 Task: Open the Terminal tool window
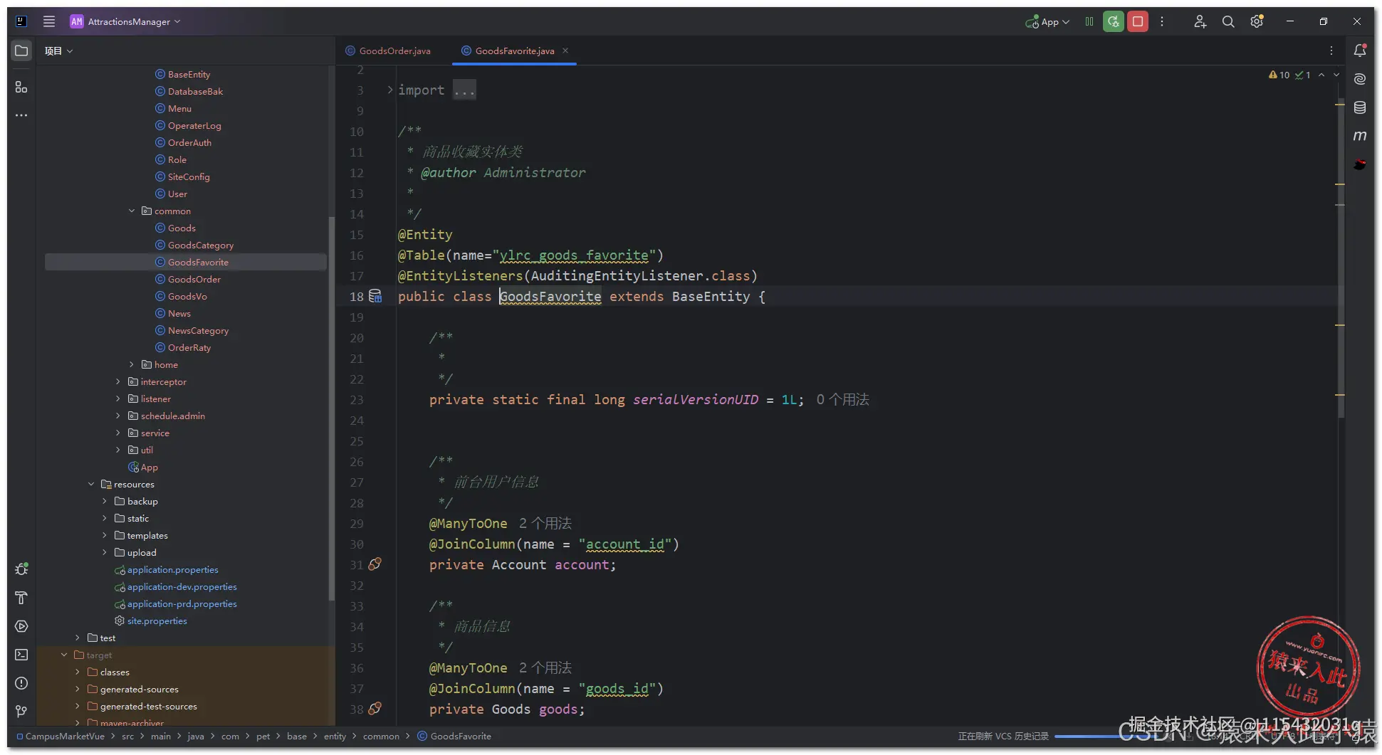click(x=21, y=655)
